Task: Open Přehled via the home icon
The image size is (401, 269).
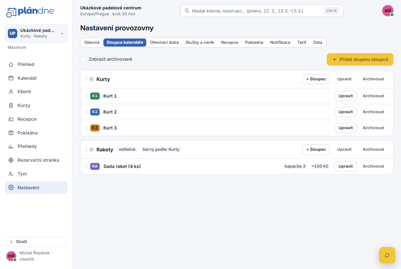Action: (11, 64)
